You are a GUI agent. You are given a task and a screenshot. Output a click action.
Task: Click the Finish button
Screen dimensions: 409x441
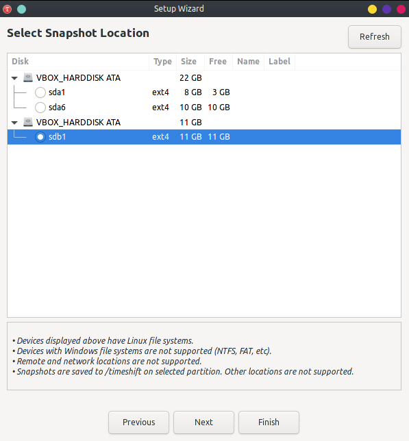coord(269,422)
